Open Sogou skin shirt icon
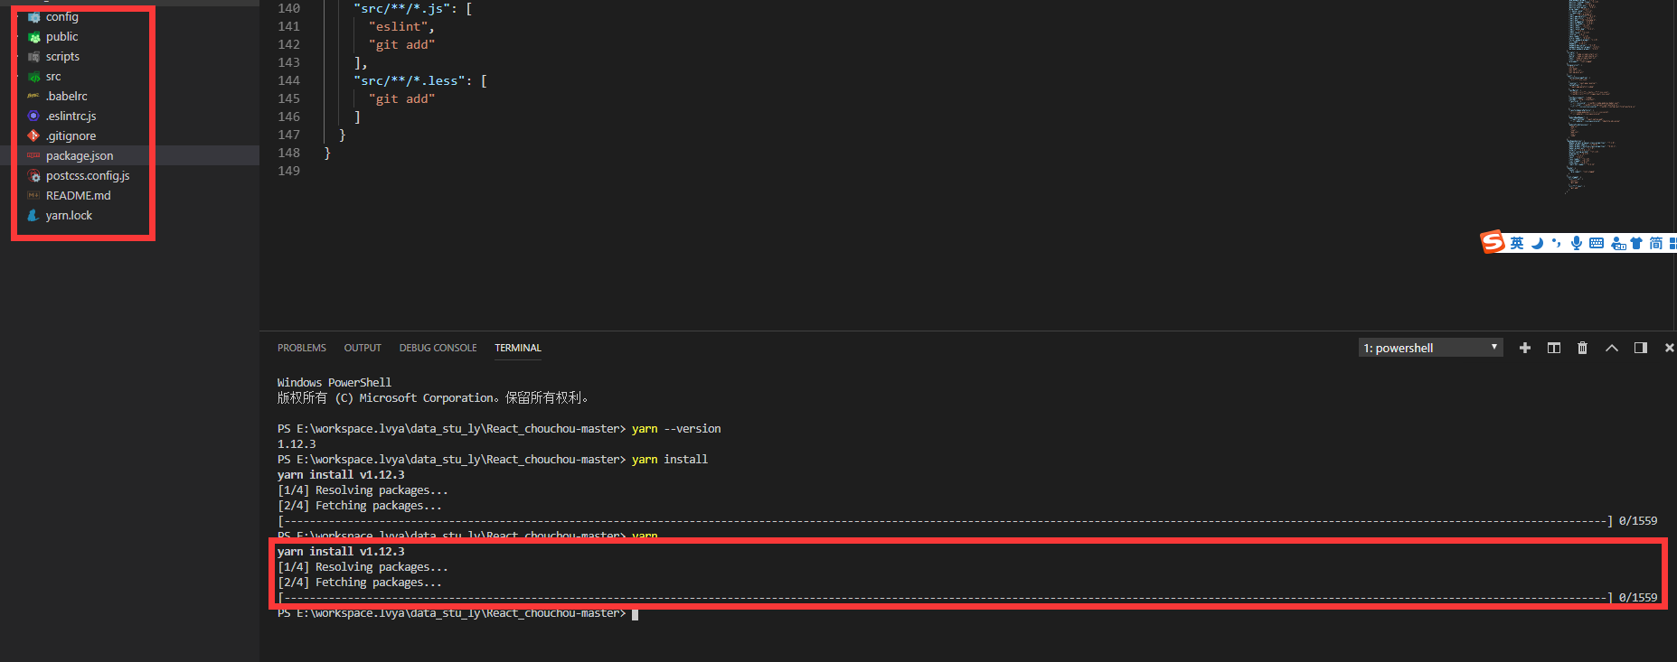 (1636, 243)
